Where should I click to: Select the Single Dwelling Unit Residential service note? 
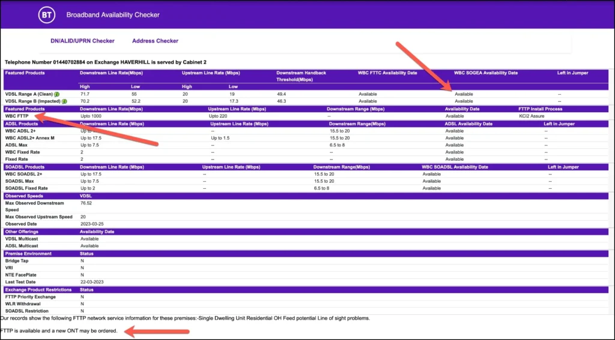pyautogui.click(x=185, y=318)
